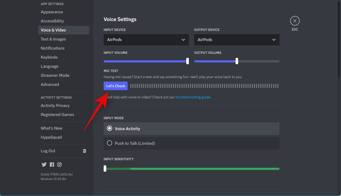341x196 pixels.
Task: Go to Notifications settings
Action: [52, 48]
